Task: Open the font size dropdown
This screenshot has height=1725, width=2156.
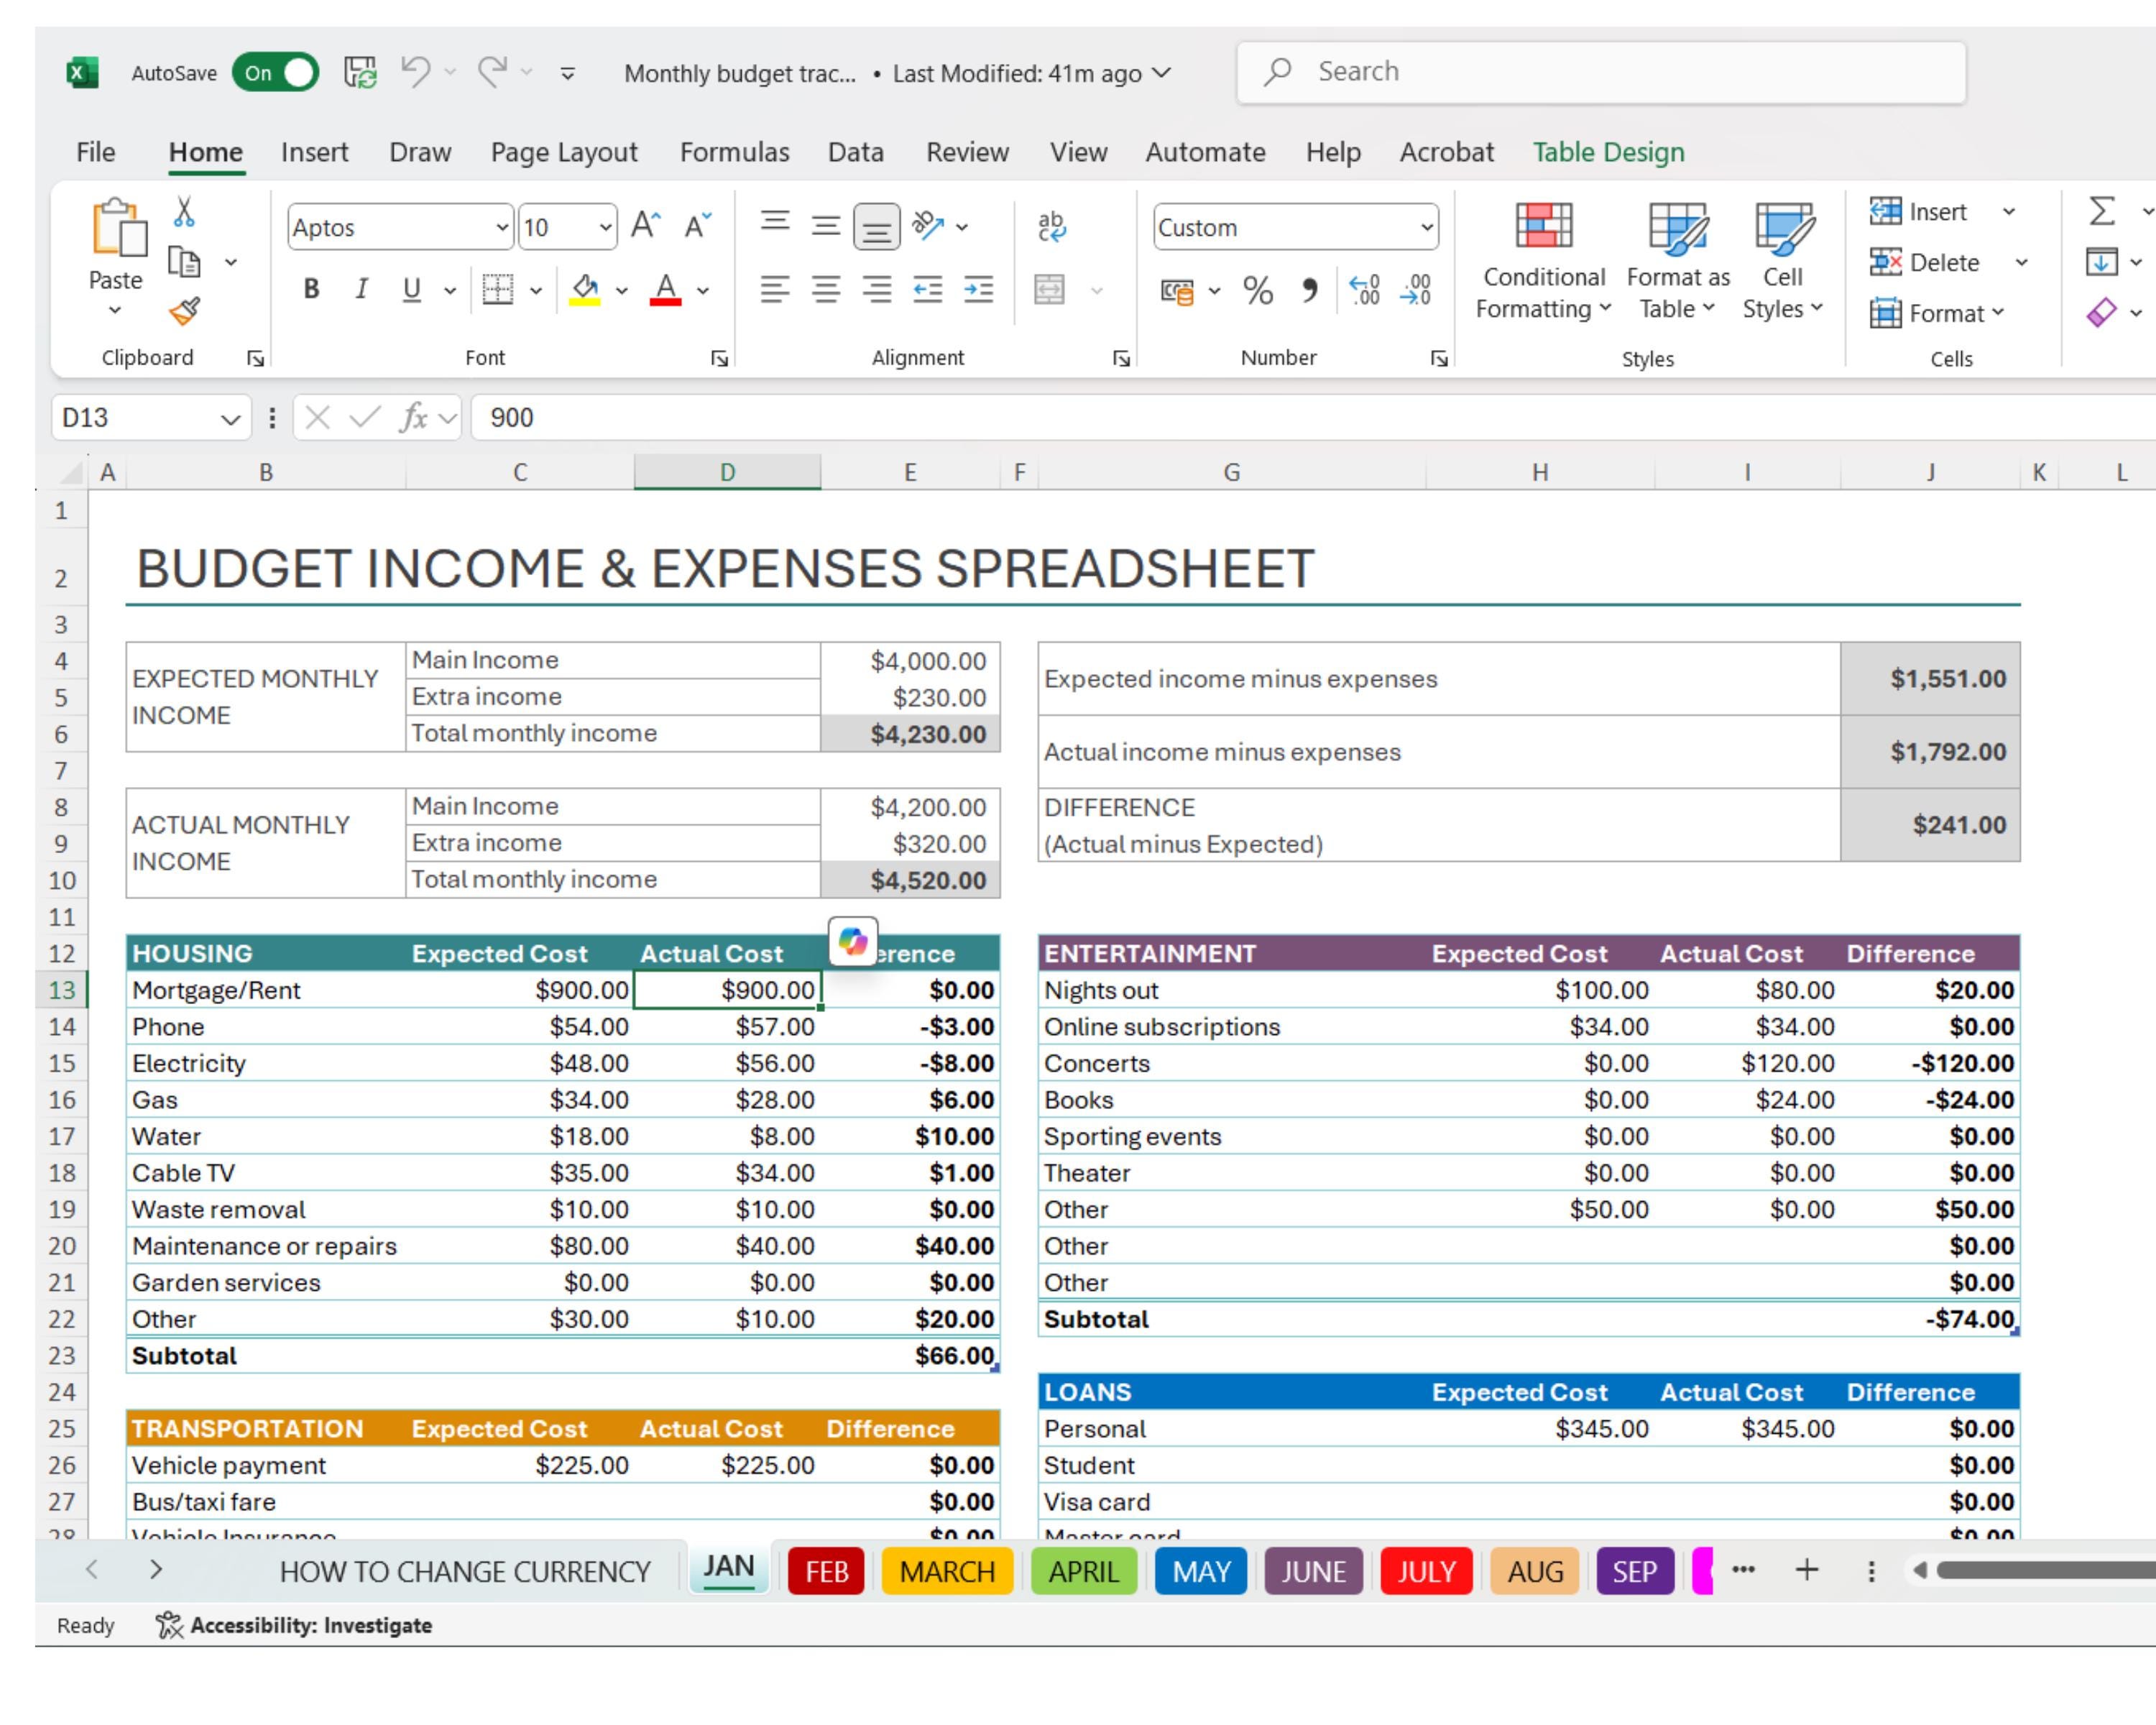Action: tap(605, 228)
